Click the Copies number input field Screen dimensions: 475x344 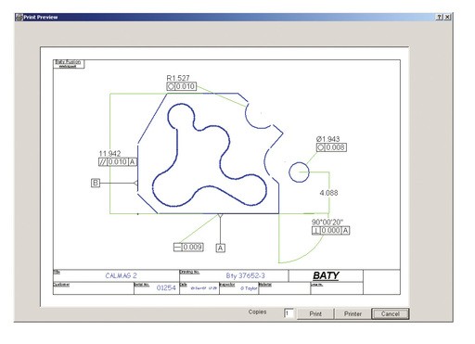point(289,313)
